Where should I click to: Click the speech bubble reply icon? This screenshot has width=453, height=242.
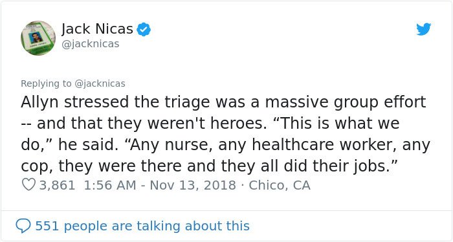point(23,226)
